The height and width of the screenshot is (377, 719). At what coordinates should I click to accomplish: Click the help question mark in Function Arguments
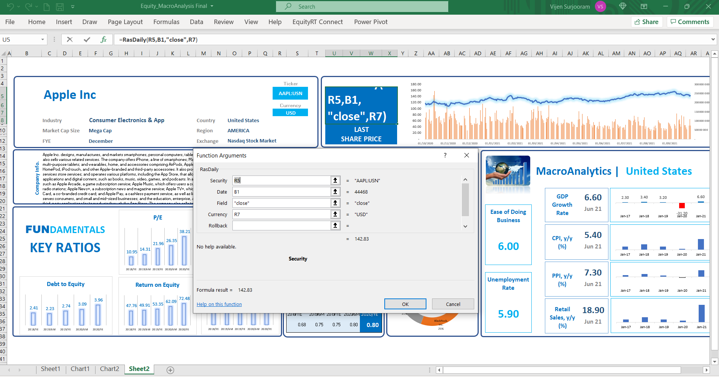445,155
